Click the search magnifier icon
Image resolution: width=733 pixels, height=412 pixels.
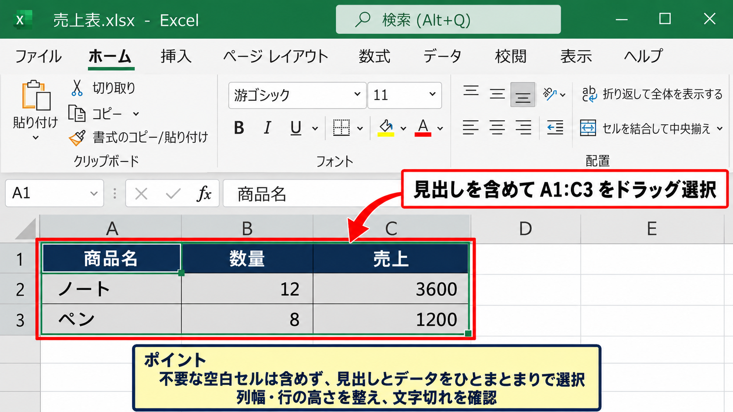(x=363, y=19)
